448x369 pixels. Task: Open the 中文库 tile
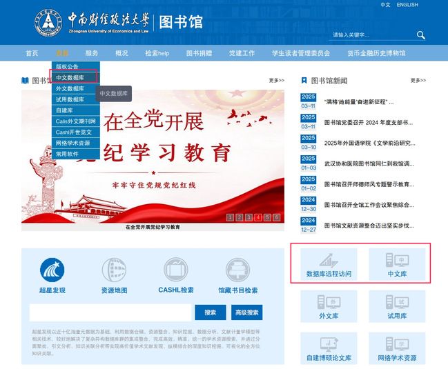coord(397,264)
